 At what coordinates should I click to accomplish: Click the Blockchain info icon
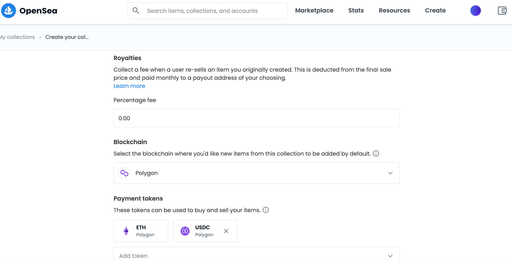tap(376, 153)
